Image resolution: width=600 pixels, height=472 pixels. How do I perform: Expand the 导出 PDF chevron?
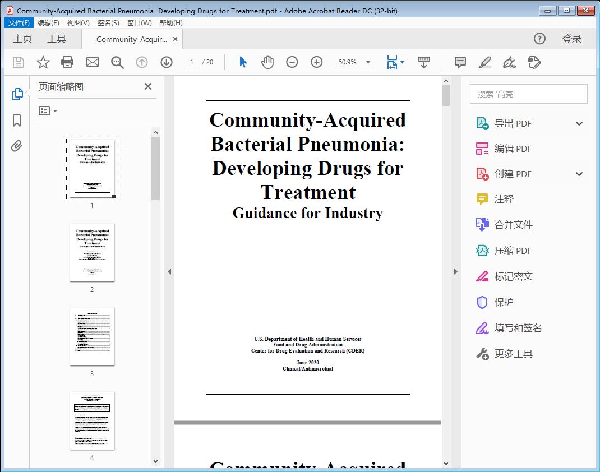click(x=579, y=123)
